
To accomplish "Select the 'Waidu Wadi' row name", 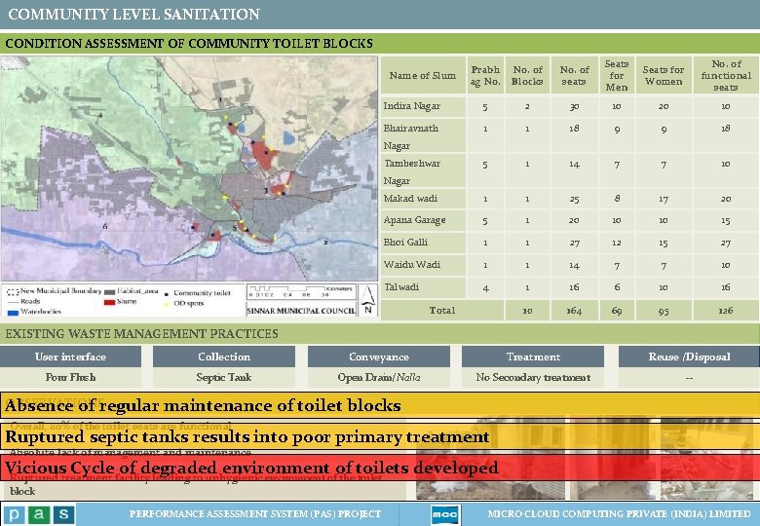I will 412,264.
